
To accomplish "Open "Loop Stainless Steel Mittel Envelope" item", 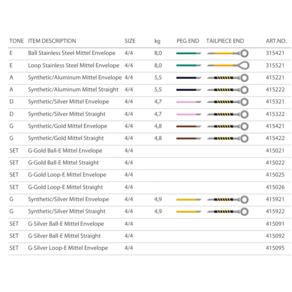I will point(73,65).
